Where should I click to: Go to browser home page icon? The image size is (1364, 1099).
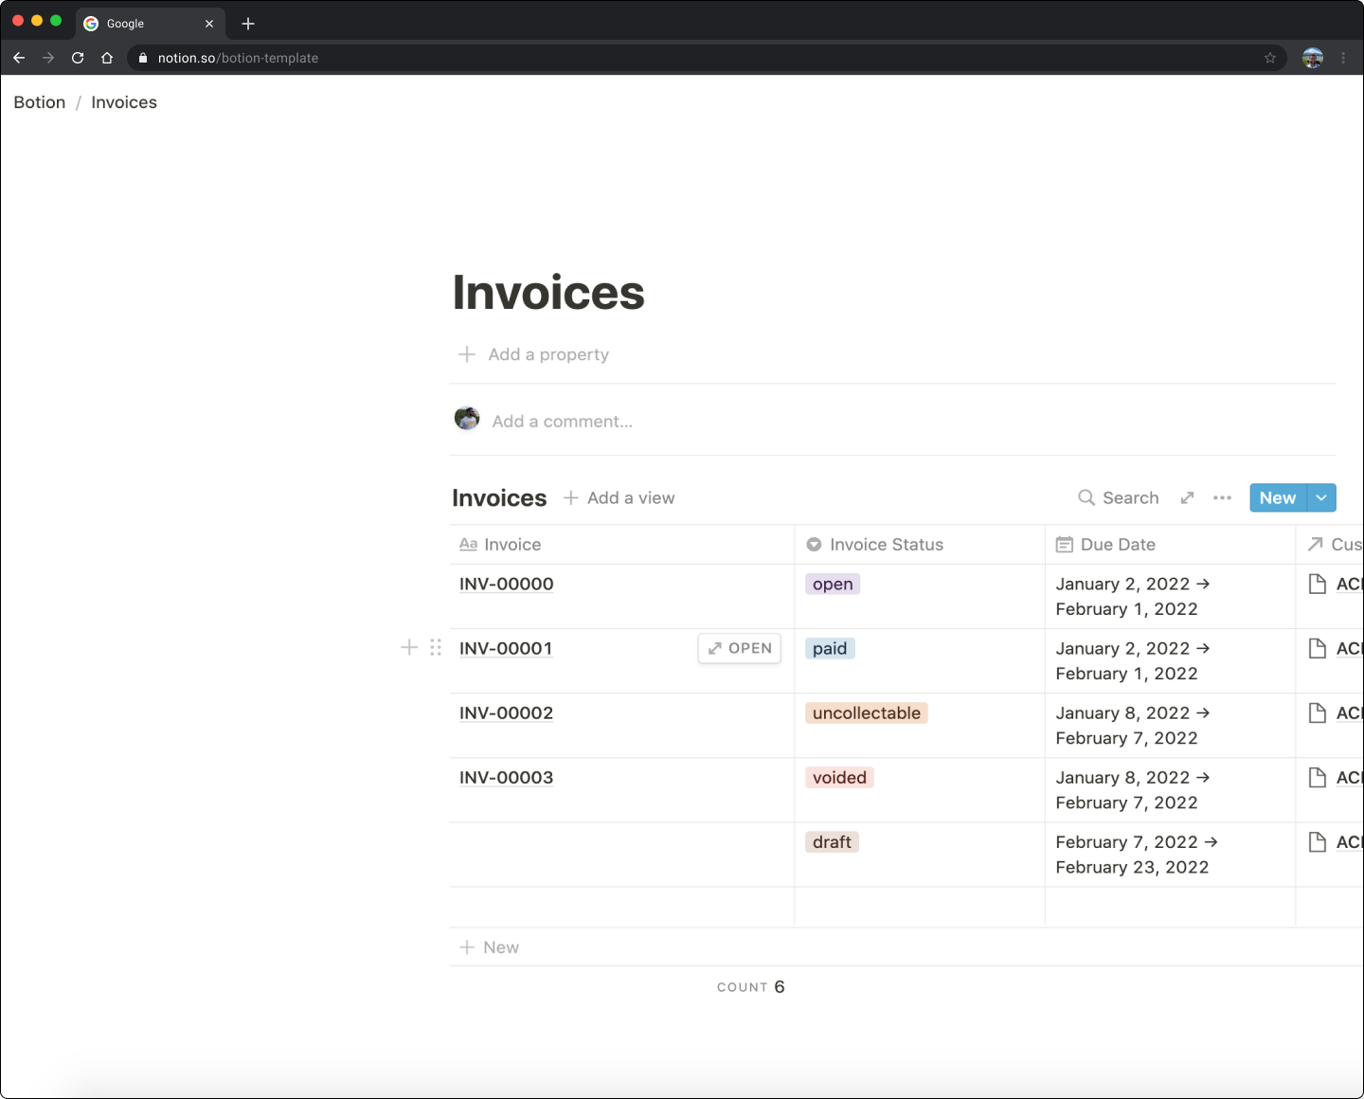[x=107, y=58]
